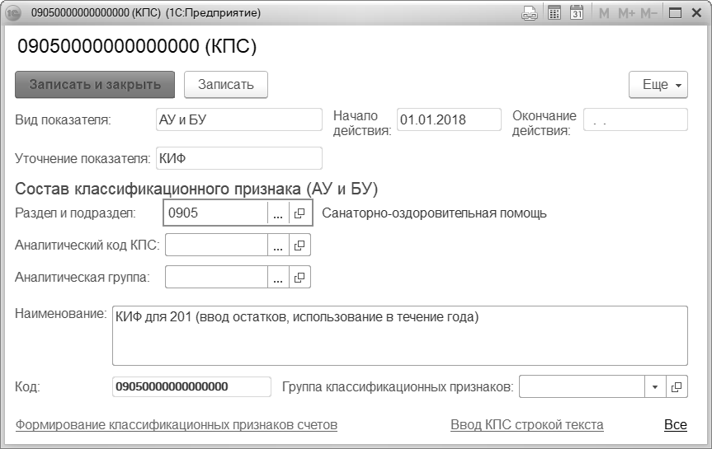
Task: Open selection ellipsis for Аналитический код КПС
Action: (x=278, y=245)
